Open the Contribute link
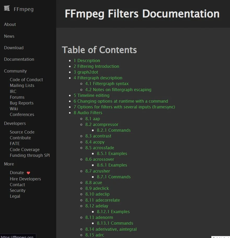 (20, 138)
